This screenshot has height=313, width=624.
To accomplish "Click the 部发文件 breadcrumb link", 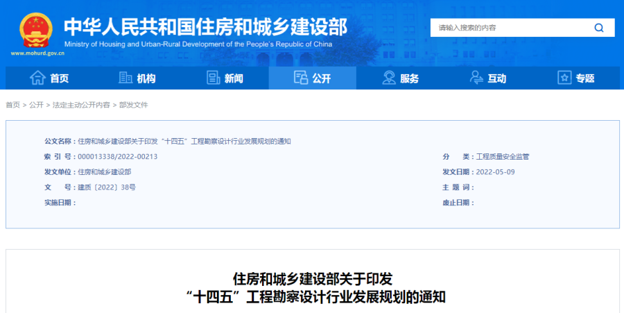I will pyautogui.click(x=133, y=105).
